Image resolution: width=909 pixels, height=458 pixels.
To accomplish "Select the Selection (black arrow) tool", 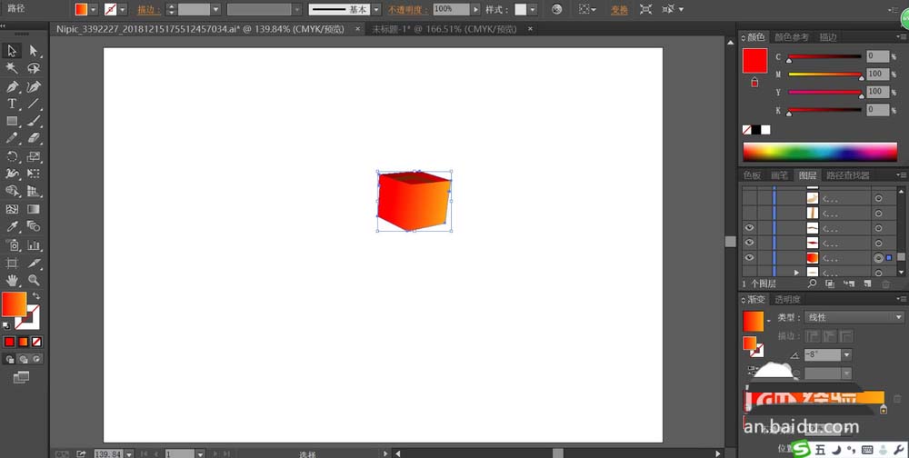I will pyautogui.click(x=12, y=51).
